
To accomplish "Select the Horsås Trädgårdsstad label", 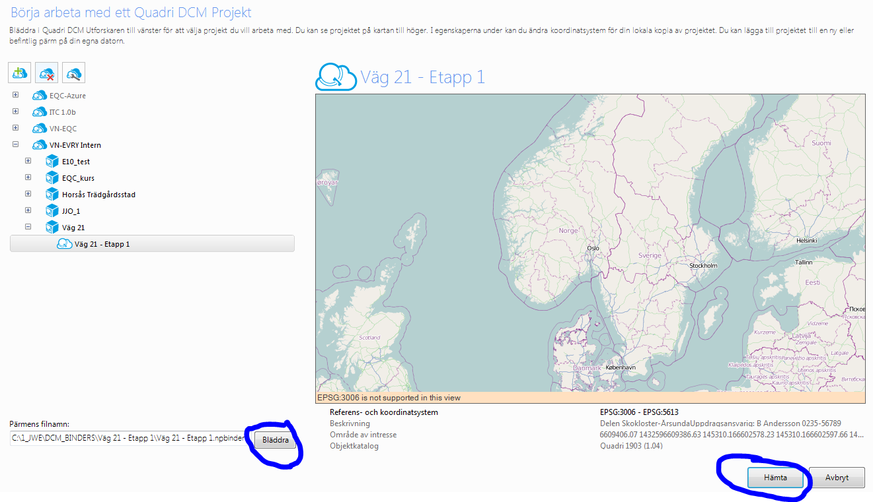I will (99, 195).
